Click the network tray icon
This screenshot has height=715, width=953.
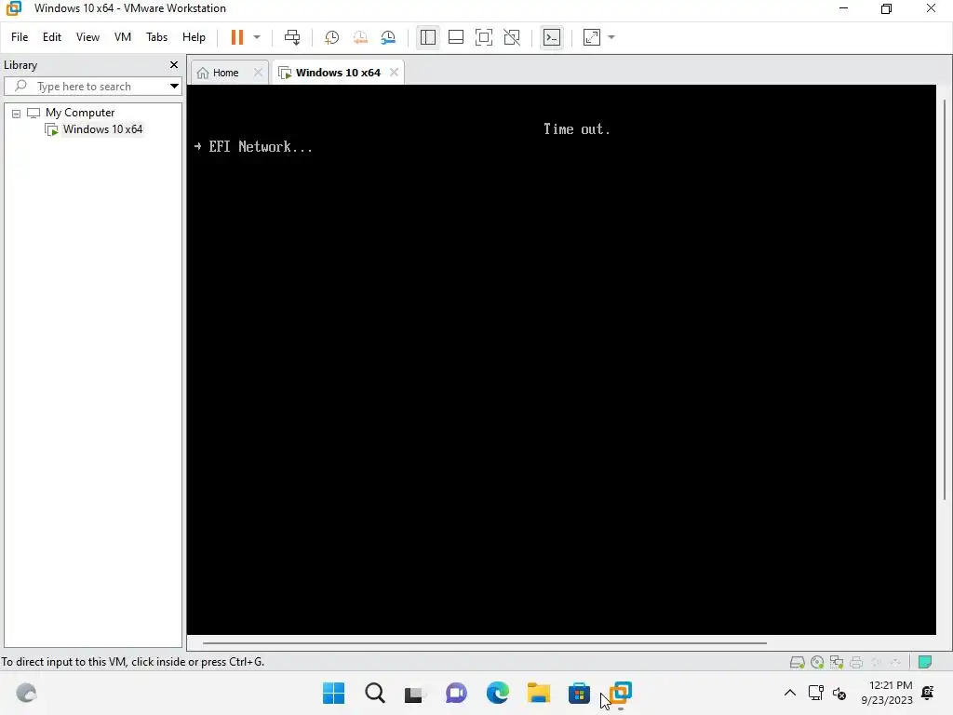pyautogui.click(x=815, y=693)
